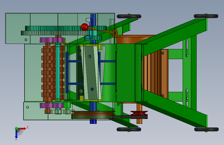Image resolution: width=224 pixels, height=145 pixels.
Task: Pick the lower blue bolt on the tapered plate
Action: [92, 89]
